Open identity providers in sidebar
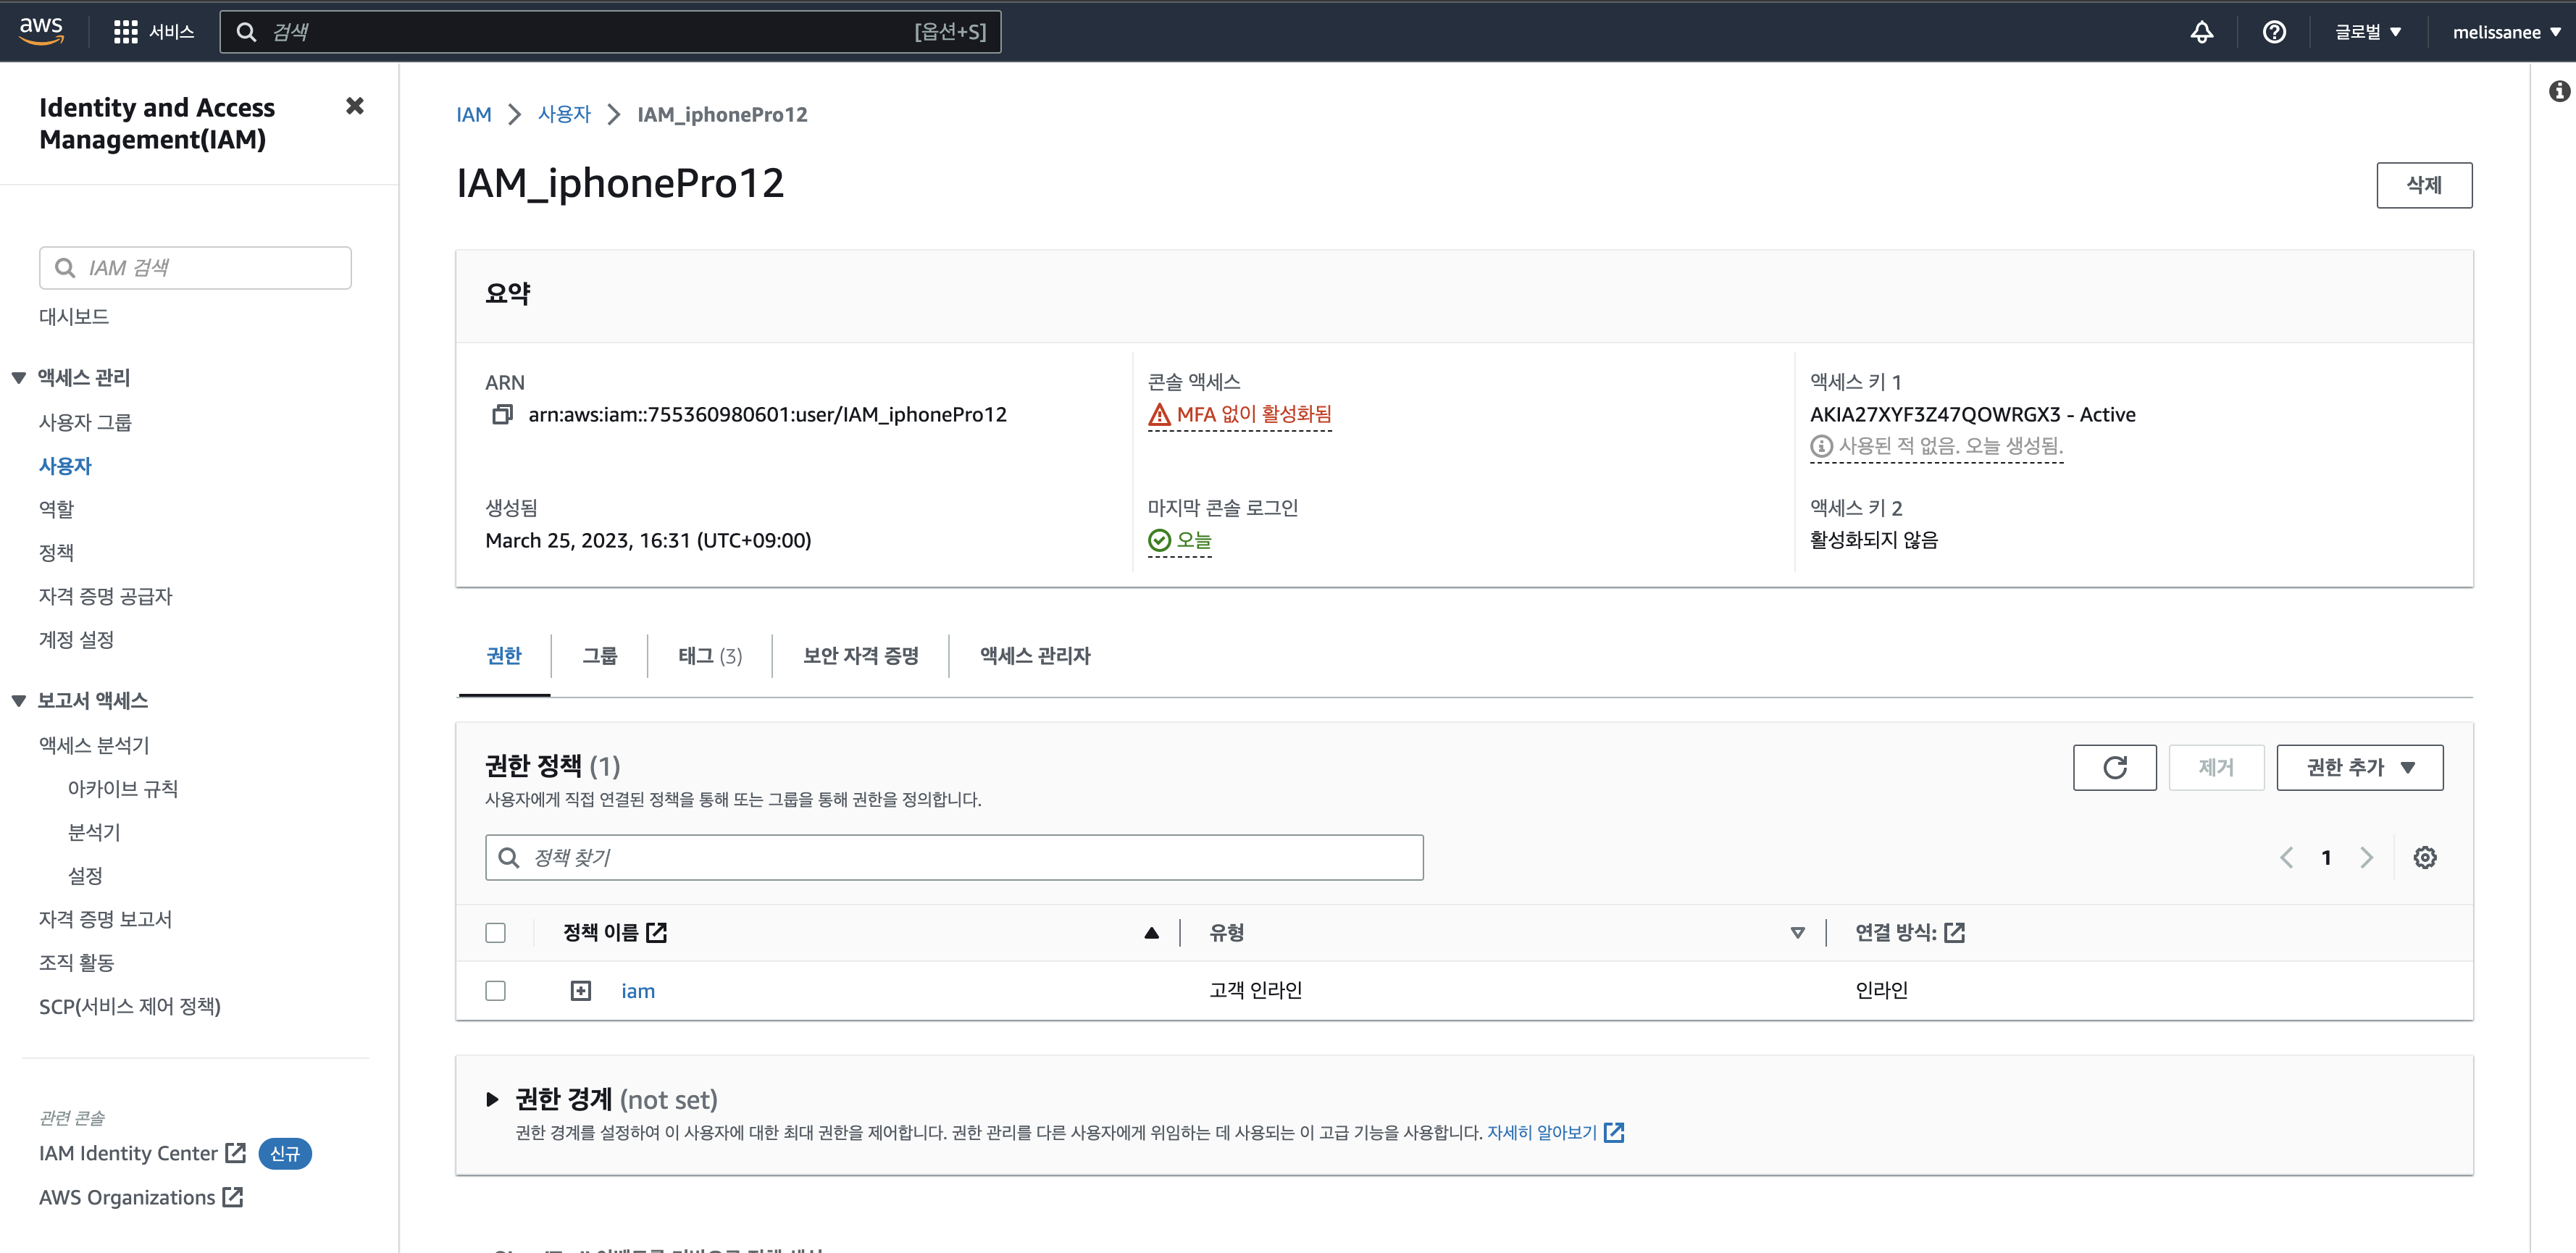The image size is (2576, 1253). [105, 596]
